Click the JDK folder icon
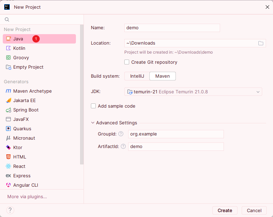This screenshot has width=273, height=217. pyautogui.click(x=130, y=92)
